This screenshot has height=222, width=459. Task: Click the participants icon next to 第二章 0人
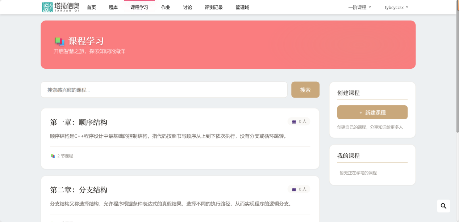pyautogui.click(x=293, y=189)
